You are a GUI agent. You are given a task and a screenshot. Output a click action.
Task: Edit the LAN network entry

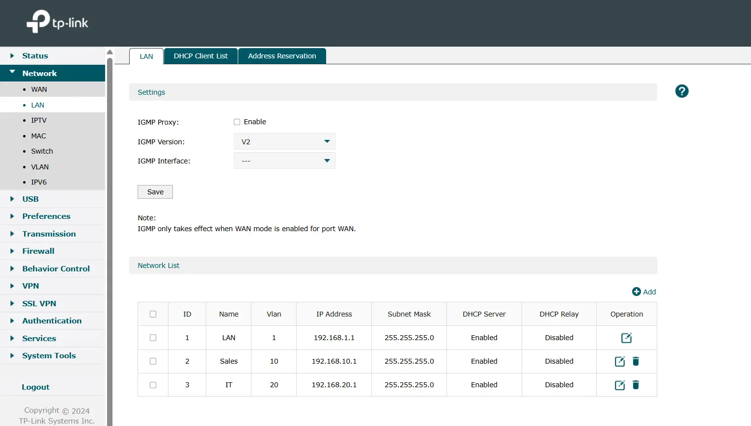click(626, 338)
